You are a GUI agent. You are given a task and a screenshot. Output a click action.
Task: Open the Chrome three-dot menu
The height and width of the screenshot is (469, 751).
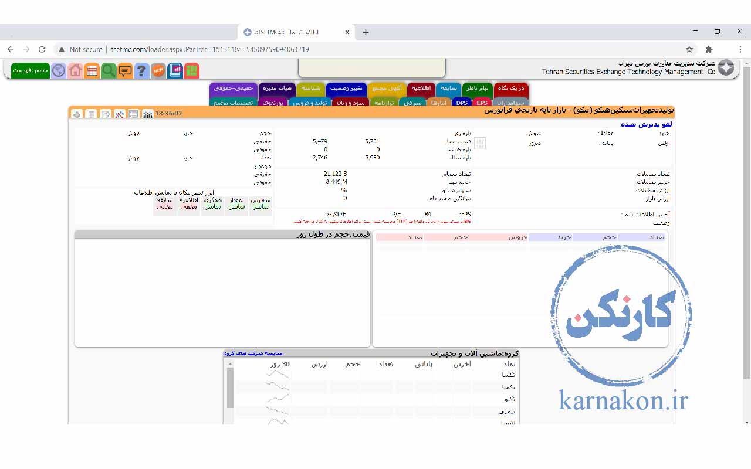(x=740, y=49)
